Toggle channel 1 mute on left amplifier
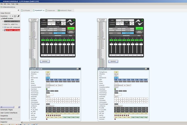 pos(43,40)
